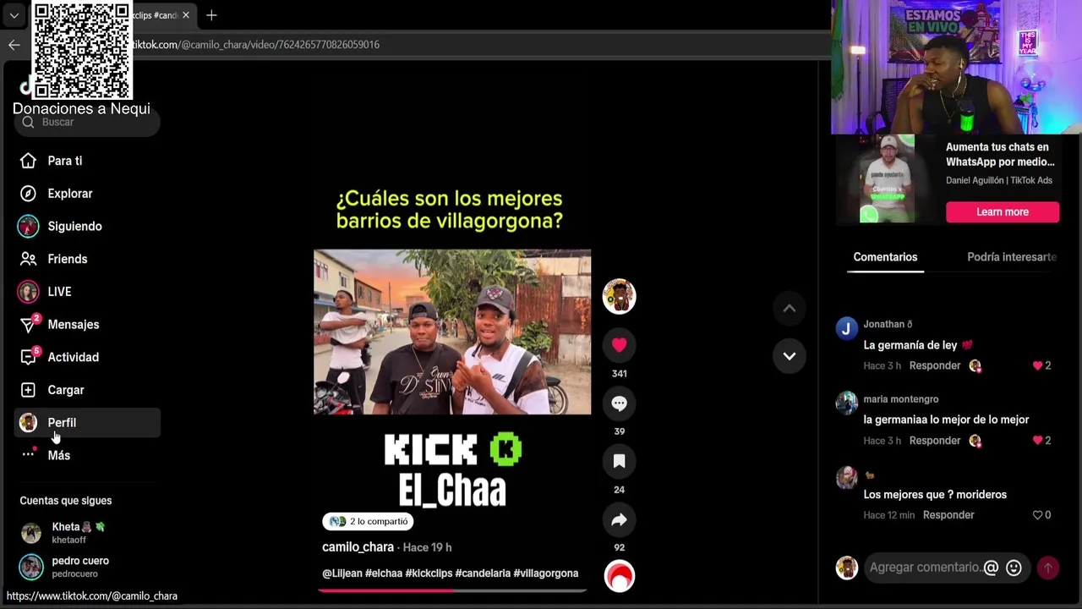
Task: Go back in the browser
Action: (14, 45)
